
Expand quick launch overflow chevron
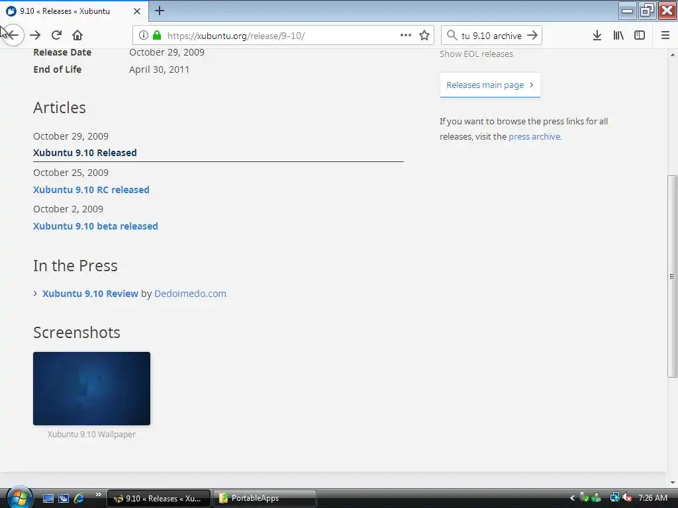click(x=98, y=495)
